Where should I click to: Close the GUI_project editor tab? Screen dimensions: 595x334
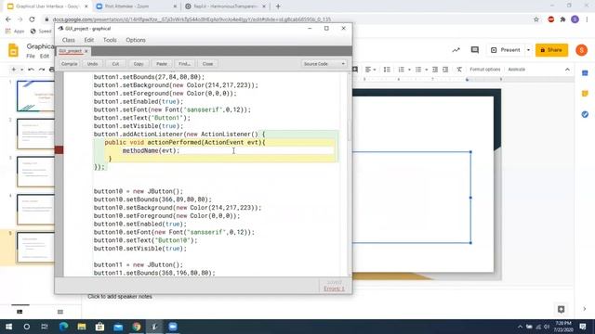pyautogui.click(x=86, y=51)
